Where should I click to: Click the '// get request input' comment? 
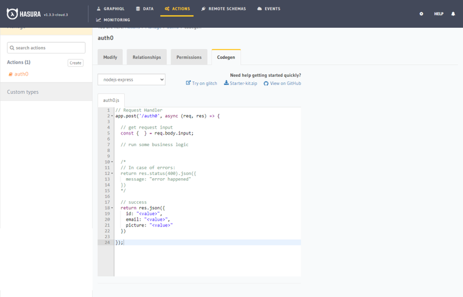[146, 128]
